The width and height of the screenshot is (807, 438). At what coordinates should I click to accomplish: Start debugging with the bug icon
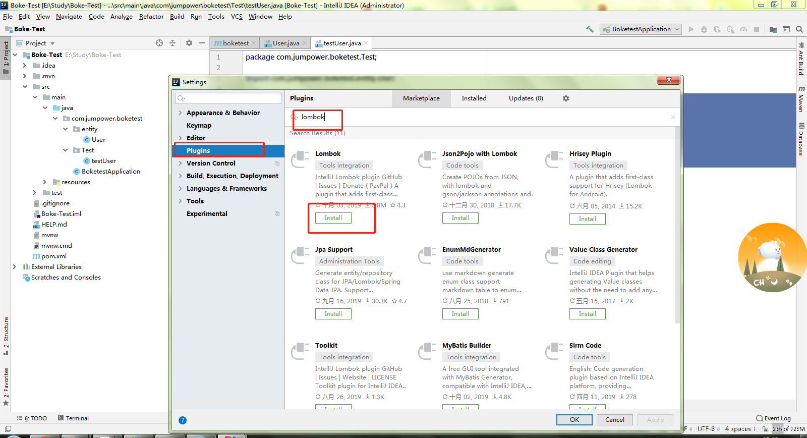point(704,29)
